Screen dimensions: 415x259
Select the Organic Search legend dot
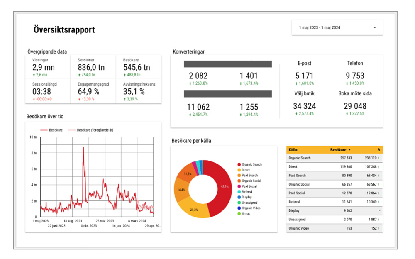[239, 165]
